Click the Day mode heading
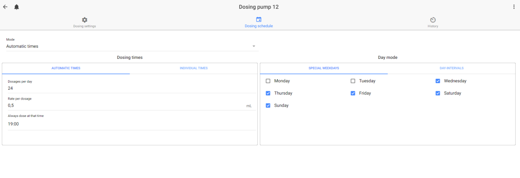The image size is (520, 178). coord(388,57)
